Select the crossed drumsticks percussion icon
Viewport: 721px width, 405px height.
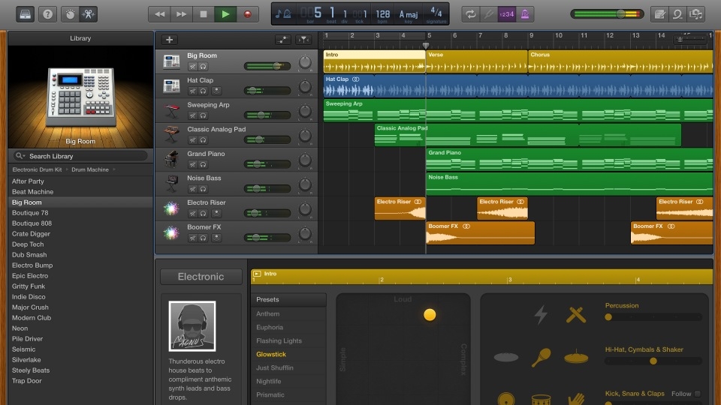pos(576,315)
